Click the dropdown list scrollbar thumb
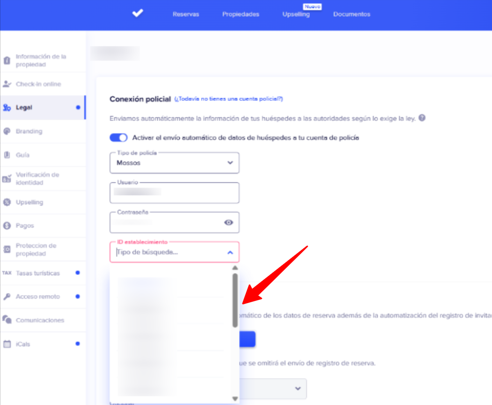This screenshot has height=405, width=492. coord(235,300)
